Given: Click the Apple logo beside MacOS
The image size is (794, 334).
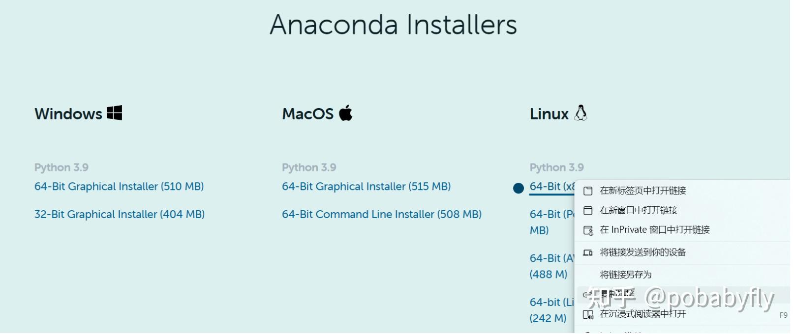Looking at the screenshot, I should point(346,113).
